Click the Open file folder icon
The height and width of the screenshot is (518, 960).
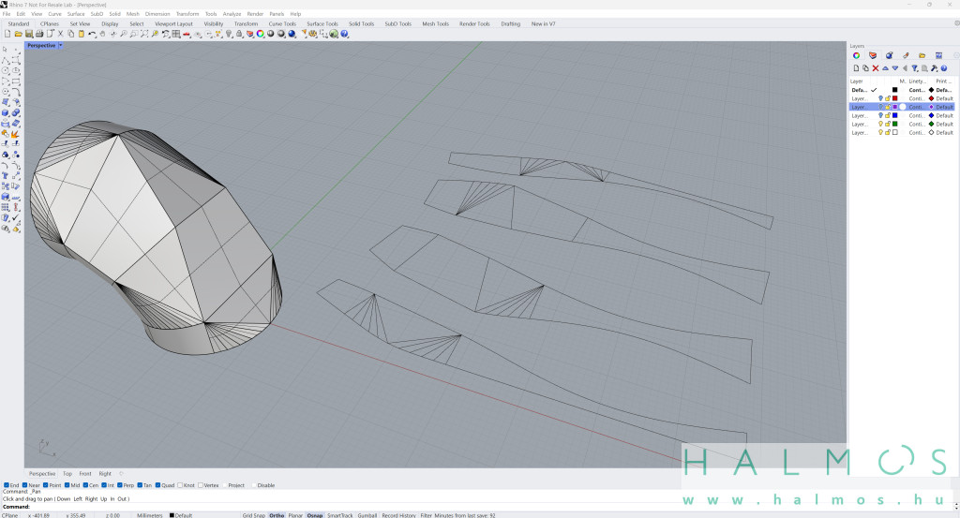pos(19,34)
